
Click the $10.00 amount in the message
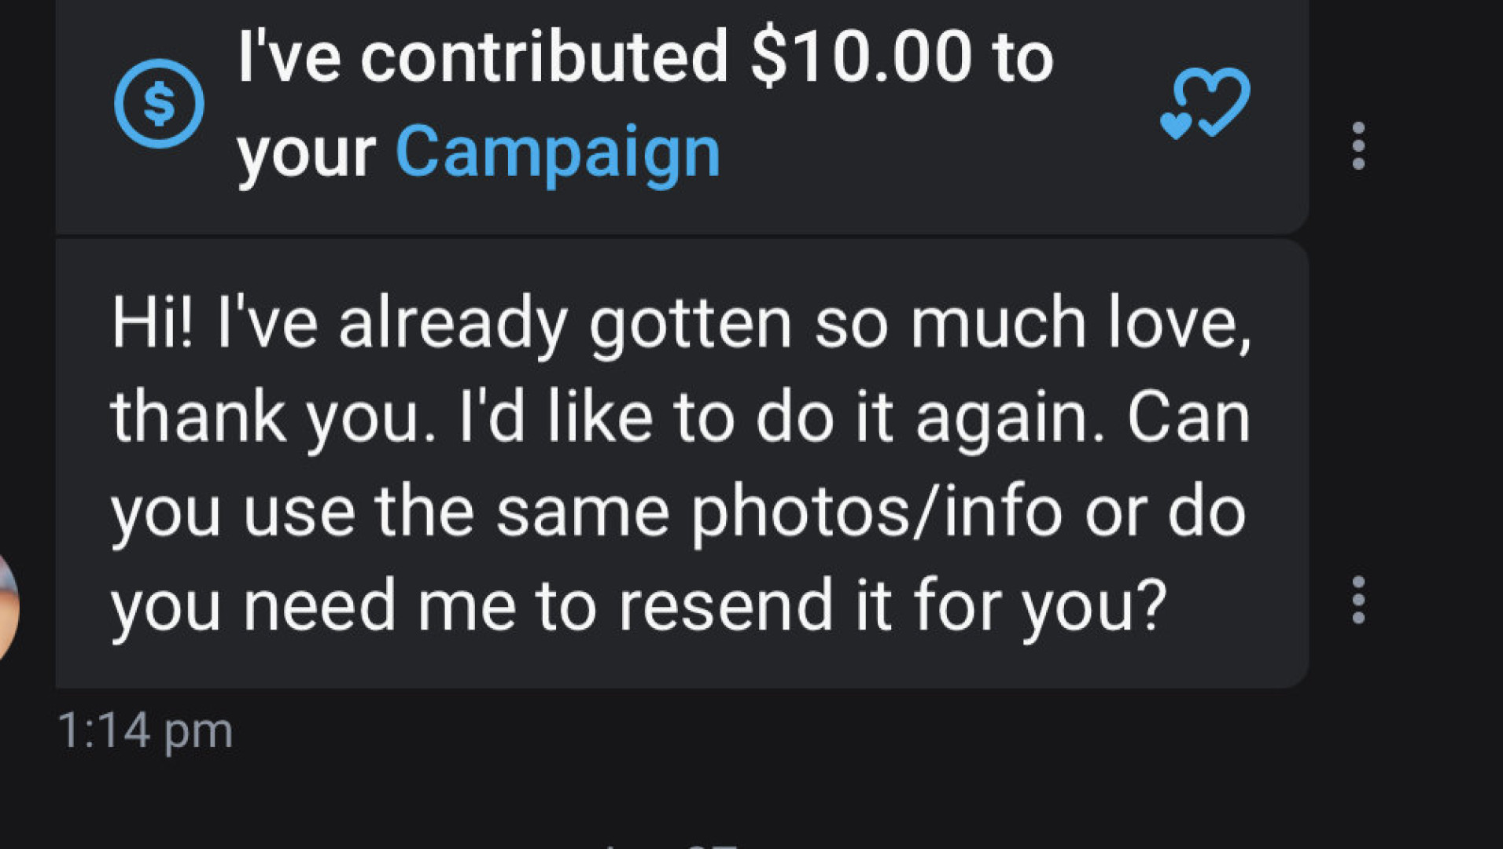tap(861, 57)
